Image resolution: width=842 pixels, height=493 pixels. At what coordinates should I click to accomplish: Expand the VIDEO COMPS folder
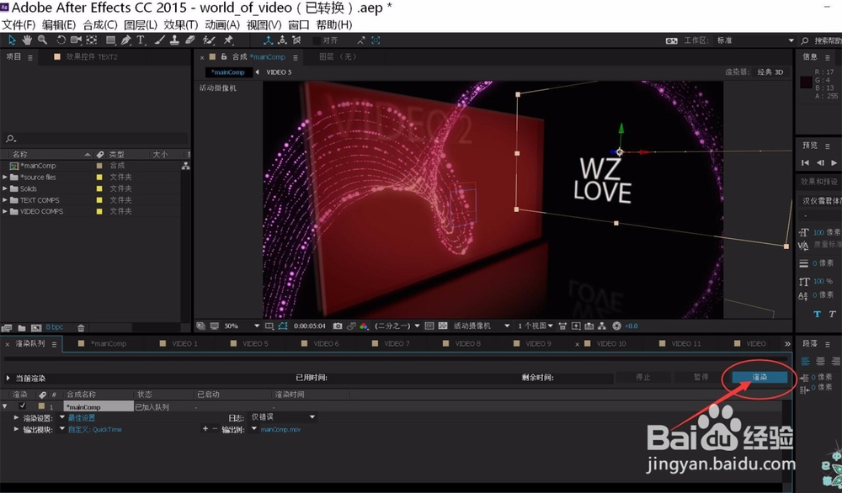tap(5, 211)
